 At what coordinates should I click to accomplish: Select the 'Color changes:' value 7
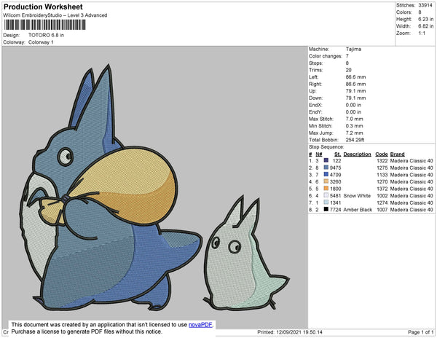point(347,56)
